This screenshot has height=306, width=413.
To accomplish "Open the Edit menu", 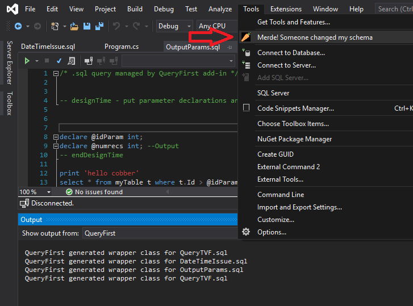I will coord(52,9).
